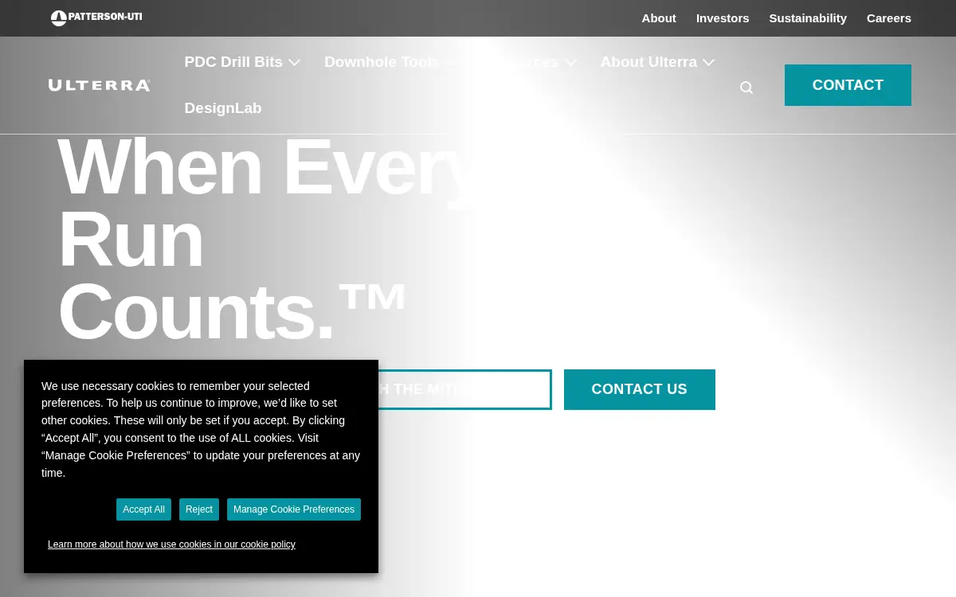
Task: Open the Sustainability link
Action: point(808,18)
